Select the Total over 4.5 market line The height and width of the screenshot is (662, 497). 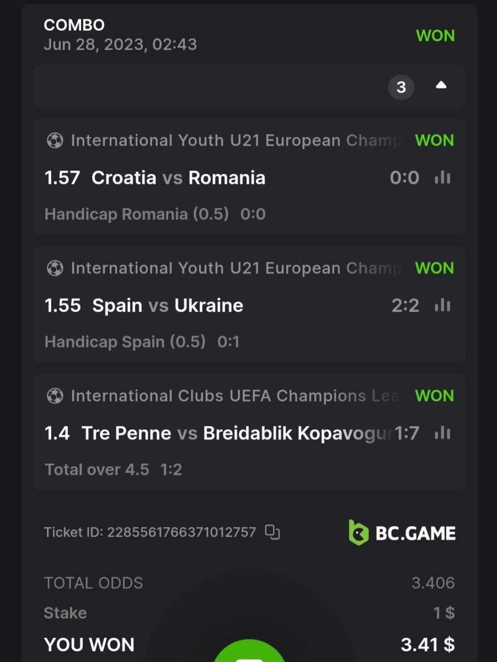(97, 469)
